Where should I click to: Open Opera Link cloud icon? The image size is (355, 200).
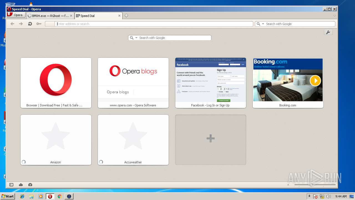[x=21, y=185]
